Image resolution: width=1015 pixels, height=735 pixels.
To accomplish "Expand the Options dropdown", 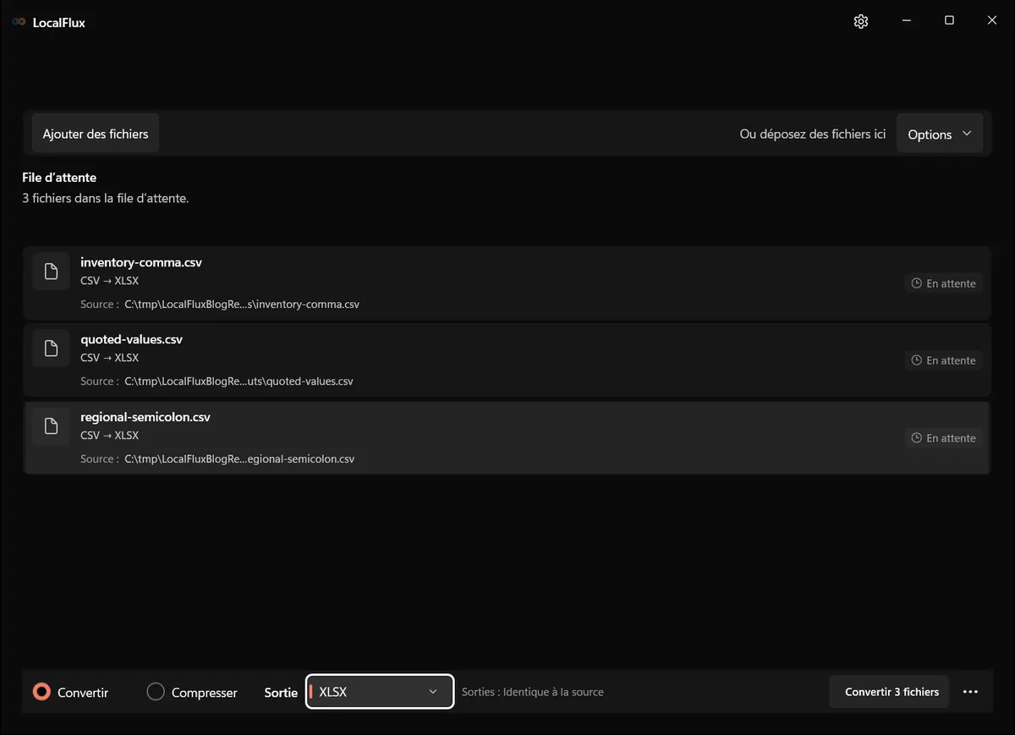I will (940, 134).
